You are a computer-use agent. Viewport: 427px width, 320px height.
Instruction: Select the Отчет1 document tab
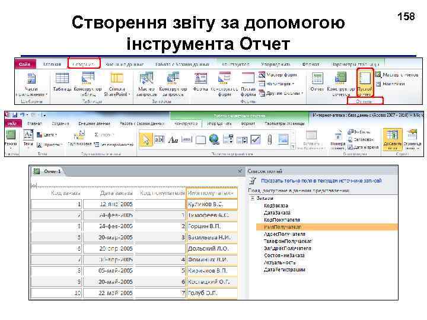48,172
